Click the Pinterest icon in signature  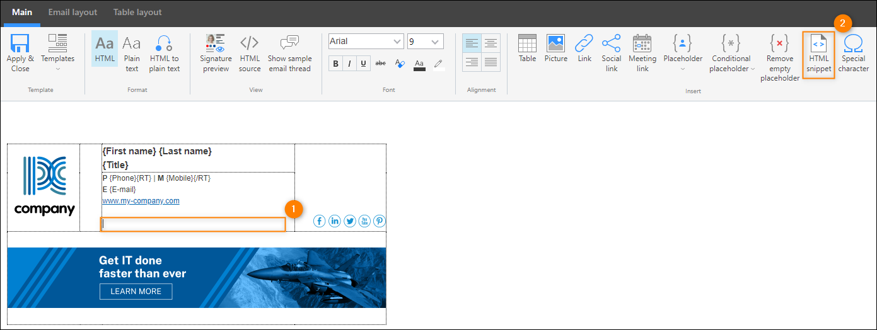click(x=379, y=221)
